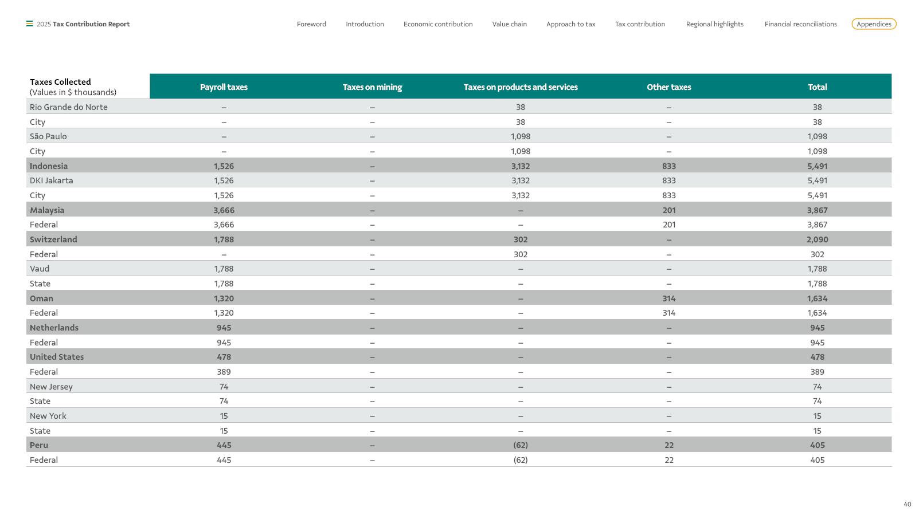Click Indonesia's total value 5,491
This screenshot has height=515, width=919.
818,166
